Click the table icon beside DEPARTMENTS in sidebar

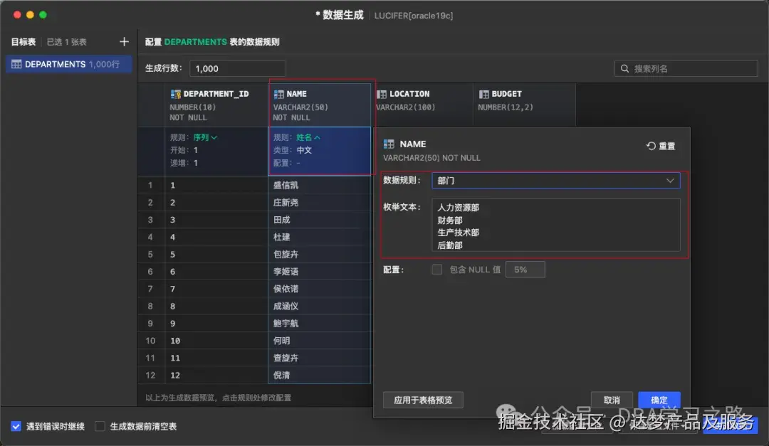(15, 64)
